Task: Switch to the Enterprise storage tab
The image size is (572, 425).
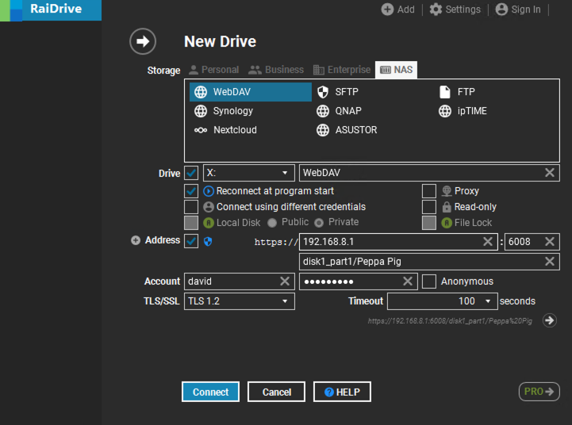Action: [342, 70]
